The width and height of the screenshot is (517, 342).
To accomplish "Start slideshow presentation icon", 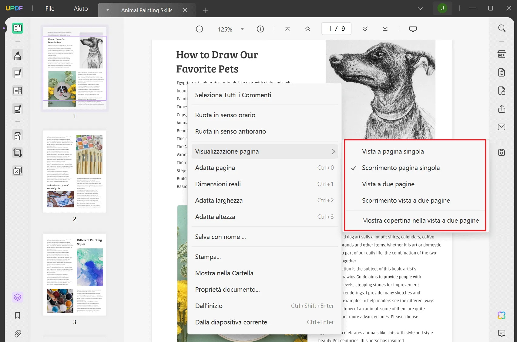I will click(413, 29).
